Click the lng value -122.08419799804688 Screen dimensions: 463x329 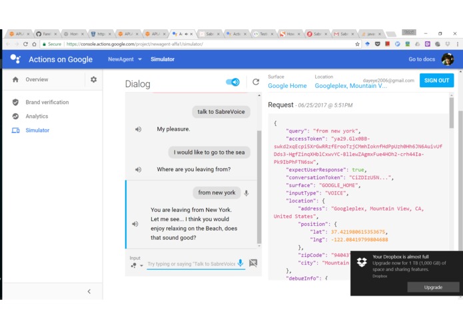(x=359, y=240)
